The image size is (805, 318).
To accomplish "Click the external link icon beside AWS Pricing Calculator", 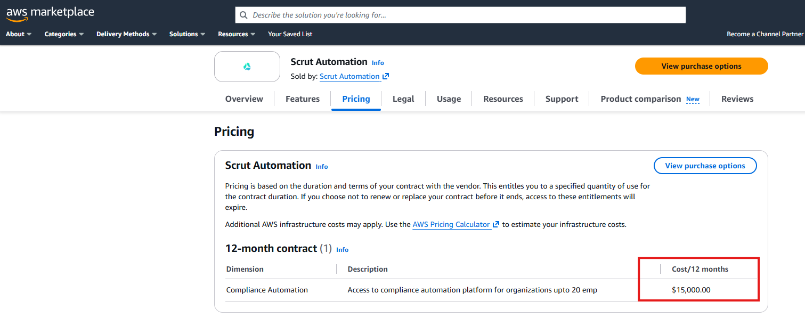I will click(x=495, y=224).
